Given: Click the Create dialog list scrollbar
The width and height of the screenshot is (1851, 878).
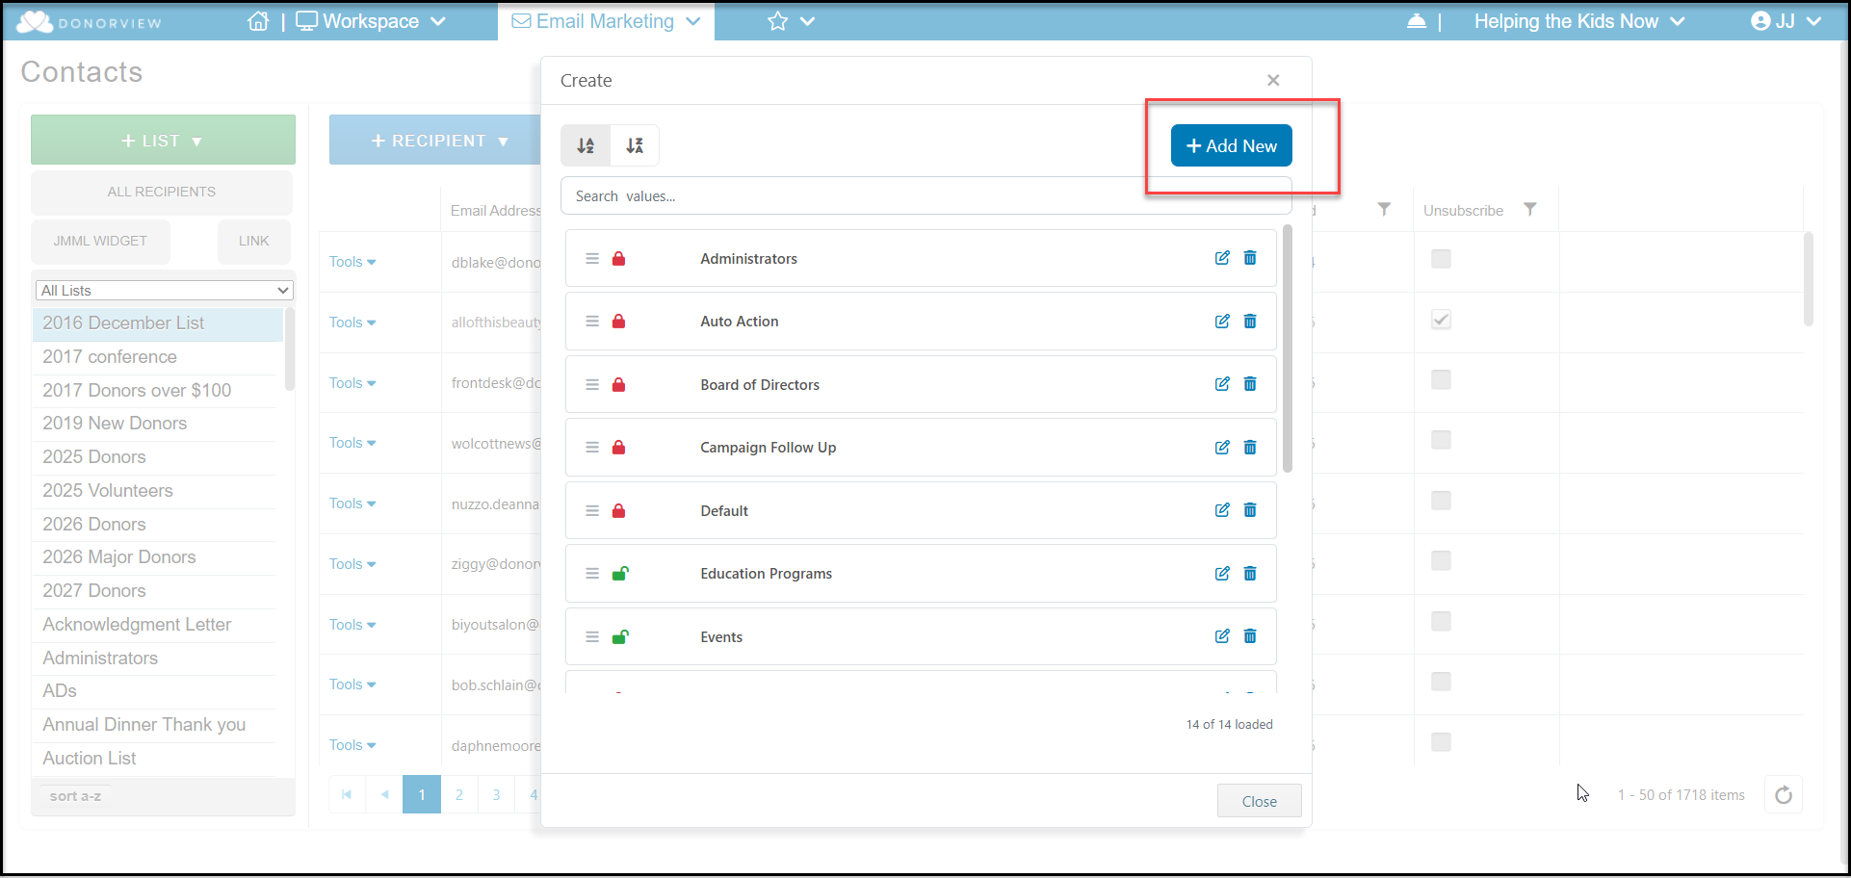Looking at the screenshot, I should [x=1288, y=349].
